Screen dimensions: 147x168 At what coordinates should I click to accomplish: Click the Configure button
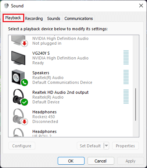pyautogui.click(x=22, y=146)
